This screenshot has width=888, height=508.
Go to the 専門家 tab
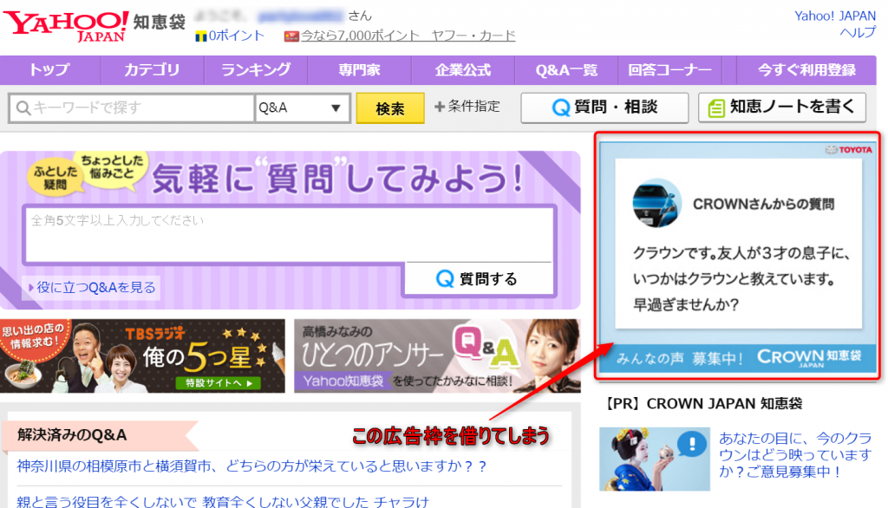pyautogui.click(x=360, y=70)
